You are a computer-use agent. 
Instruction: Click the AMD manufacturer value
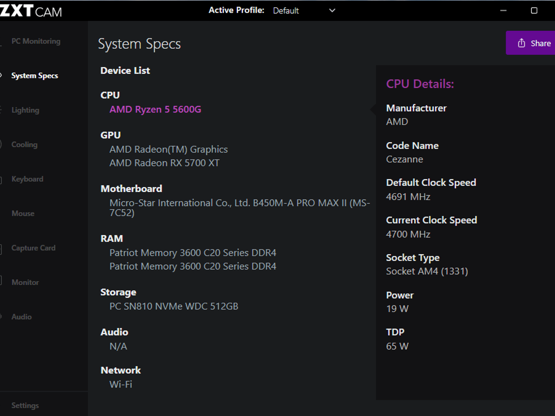[x=397, y=122]
